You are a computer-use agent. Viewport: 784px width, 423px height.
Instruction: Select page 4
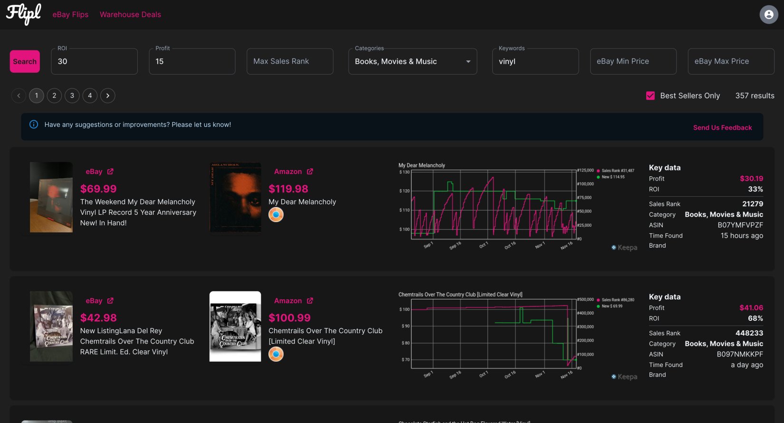(x=90, y=96)
